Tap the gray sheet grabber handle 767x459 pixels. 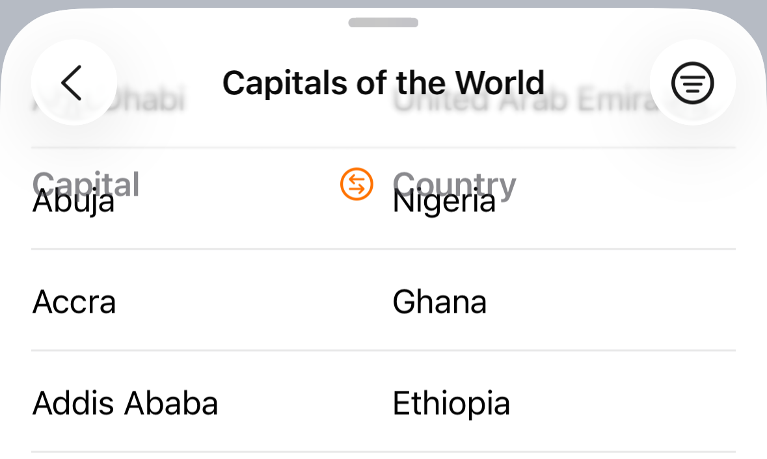(383, 23)
